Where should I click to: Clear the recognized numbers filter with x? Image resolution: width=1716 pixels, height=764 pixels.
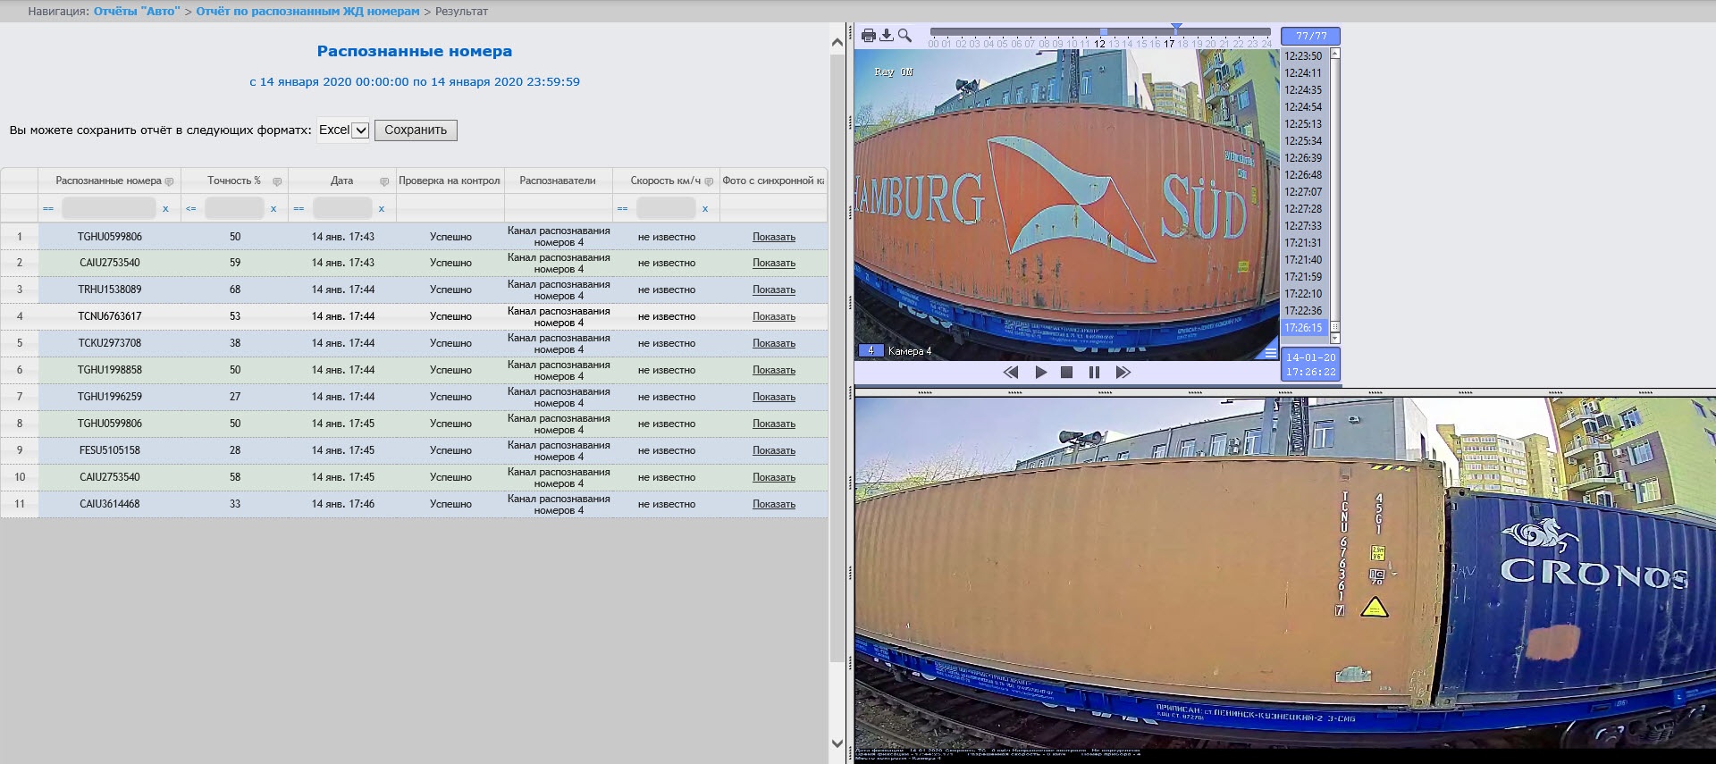pyautogui.click(x=165, y=209)
